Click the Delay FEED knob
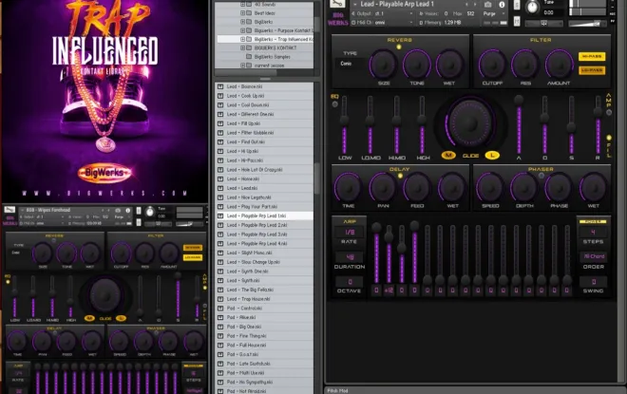The image size is (627, 394). (x=417, y=187)
